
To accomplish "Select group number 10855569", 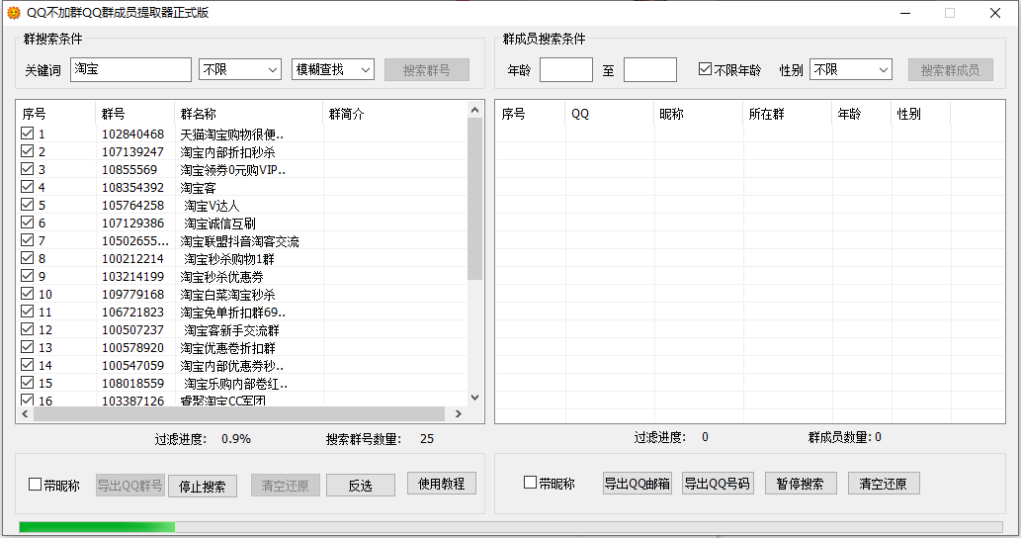I will [129, 169].
